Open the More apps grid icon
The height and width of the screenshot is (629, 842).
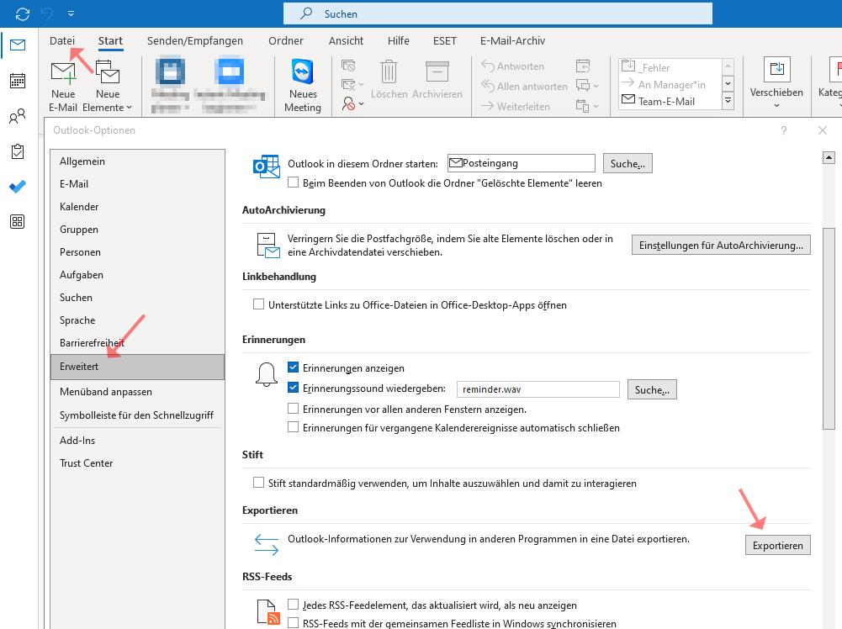point(17,222)
